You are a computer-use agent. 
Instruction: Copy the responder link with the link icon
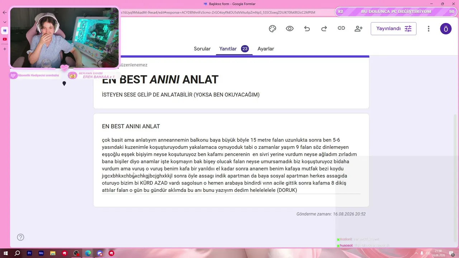tap(341, 28)
